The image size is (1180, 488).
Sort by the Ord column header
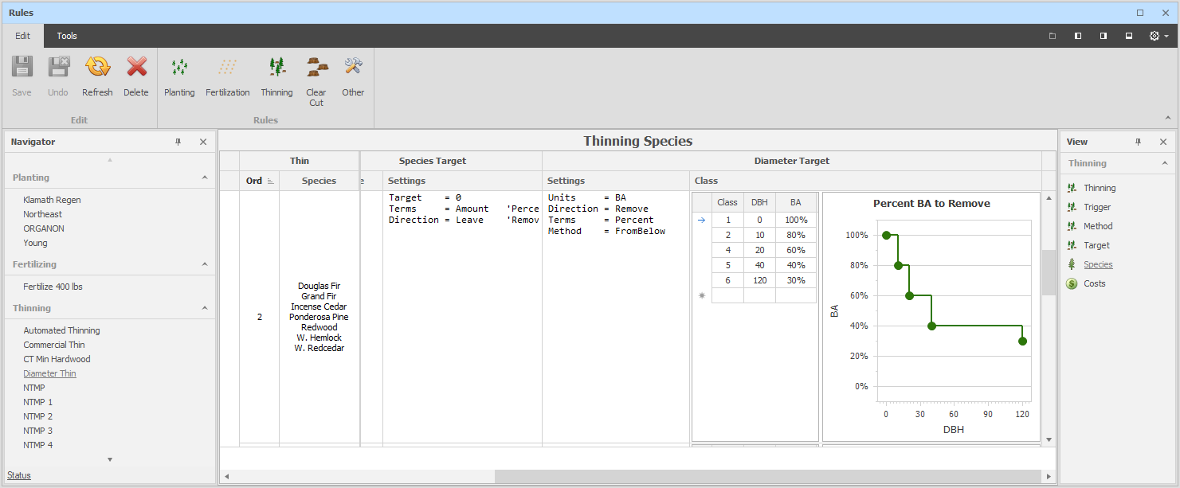tap(260, 181)
